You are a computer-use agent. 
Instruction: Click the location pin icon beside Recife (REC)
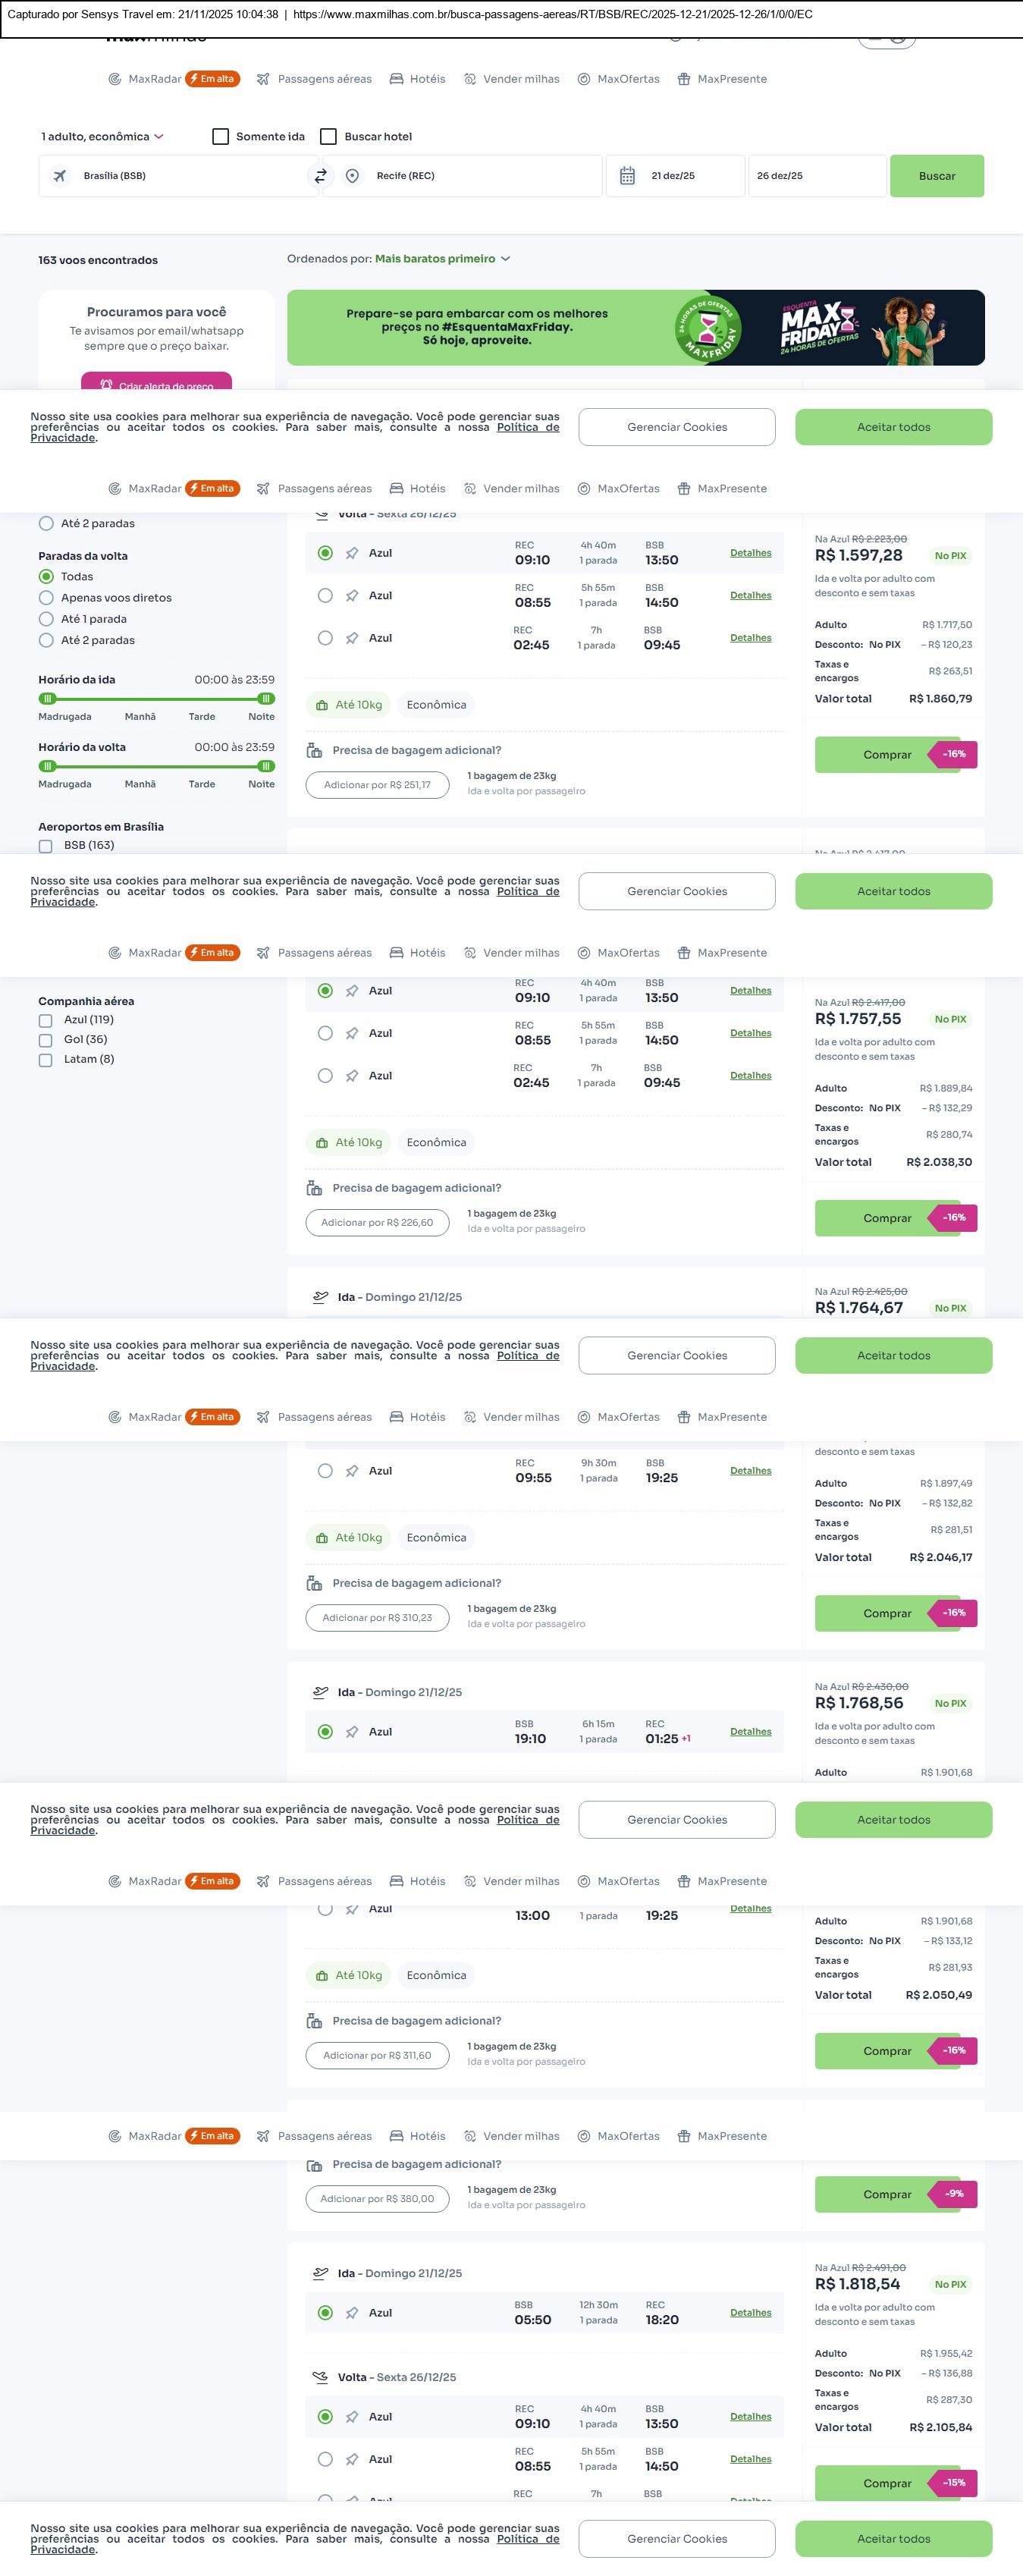[x=352, y=176]
